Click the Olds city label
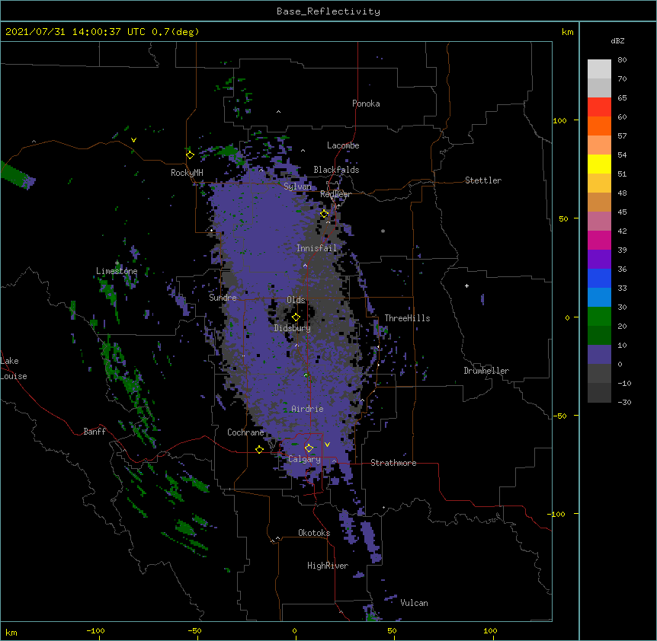The image size is (657, 641). click(x=296, y=300)
